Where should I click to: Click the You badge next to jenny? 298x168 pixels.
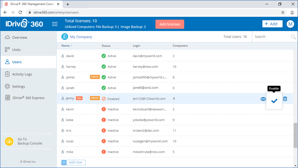coord(79,98)
